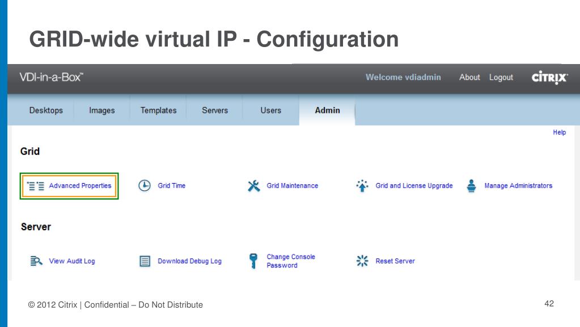
Task: Click the Reset Server spinner icon
Action: (362, 261)
